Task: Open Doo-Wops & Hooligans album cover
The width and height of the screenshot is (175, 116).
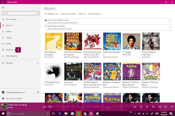Action: [54, 41]
